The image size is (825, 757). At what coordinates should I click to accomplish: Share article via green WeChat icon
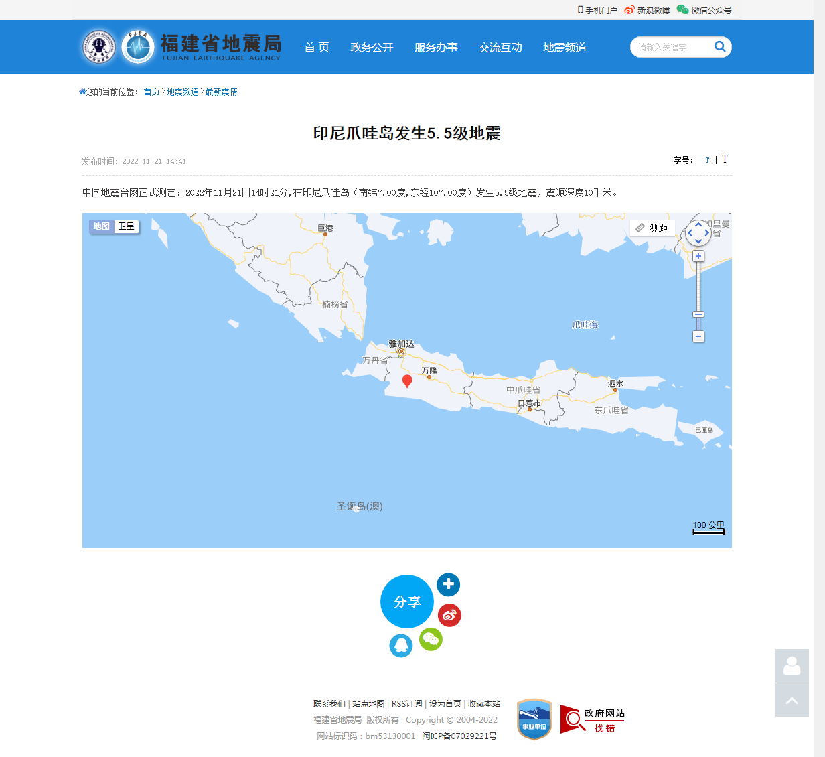coord(431,640)
